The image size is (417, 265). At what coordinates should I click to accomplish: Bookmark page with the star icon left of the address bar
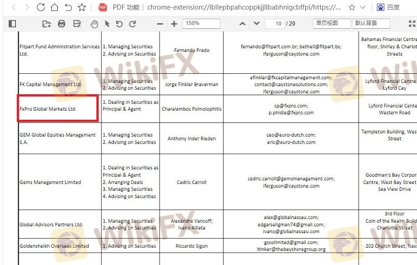(82, 7)
